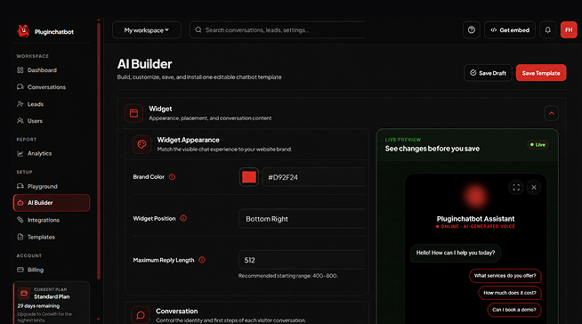This screenshot has width=582, height=324.
Task: Show Brand Color info tooltip icon
Action: pyautogui.click(x=172, y=177)
